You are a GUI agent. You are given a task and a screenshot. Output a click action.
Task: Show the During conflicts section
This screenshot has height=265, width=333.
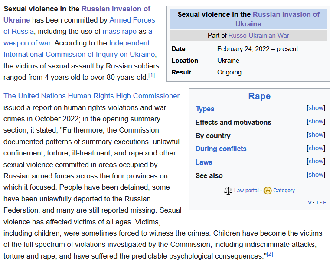pos(316,148)
